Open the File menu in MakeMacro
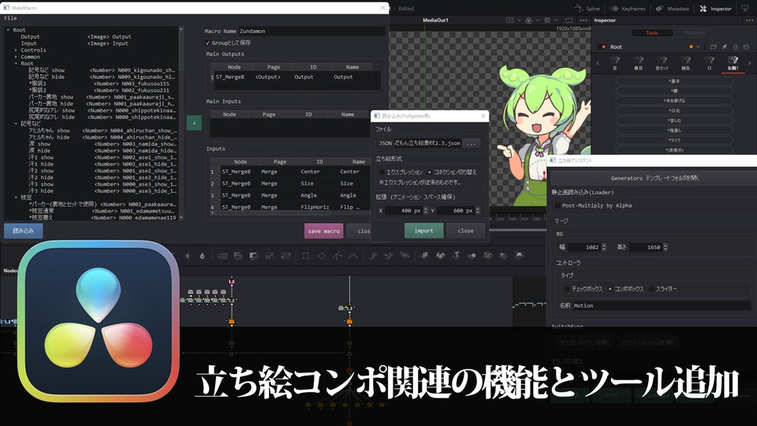This screenshot has height=426, width=757. tap(10, 18)
